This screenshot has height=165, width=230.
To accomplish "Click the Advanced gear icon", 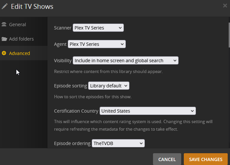I will pos(4,53).
